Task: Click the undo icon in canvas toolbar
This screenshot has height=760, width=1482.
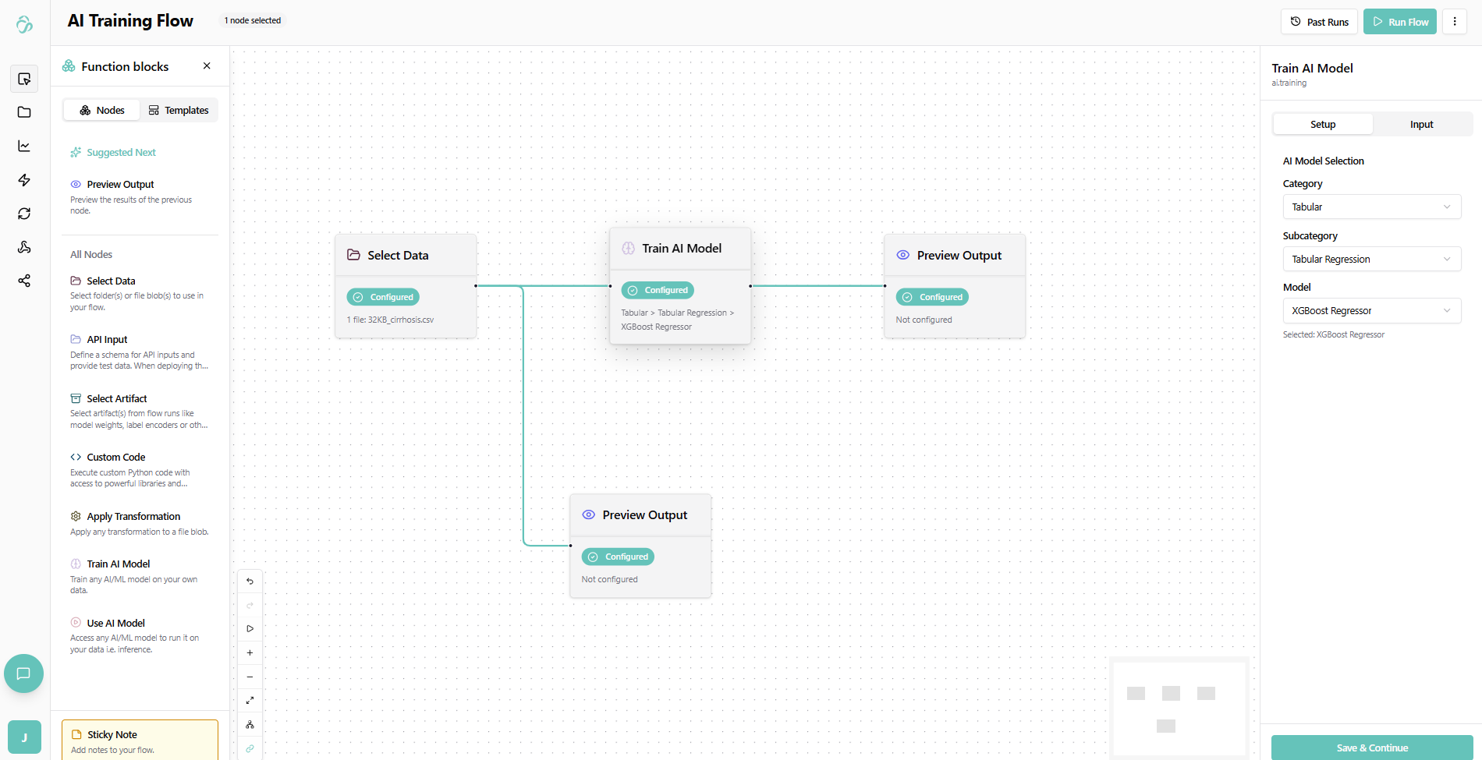Action: click(250, 581)
